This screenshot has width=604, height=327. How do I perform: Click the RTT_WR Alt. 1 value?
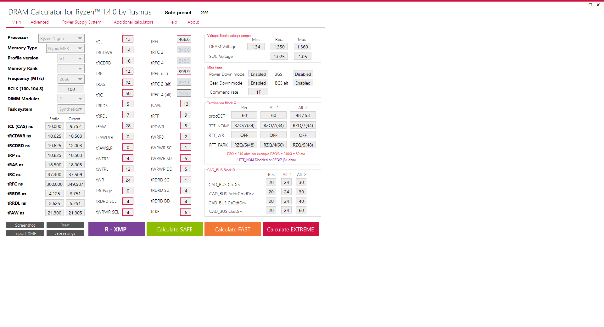[273, 135]
